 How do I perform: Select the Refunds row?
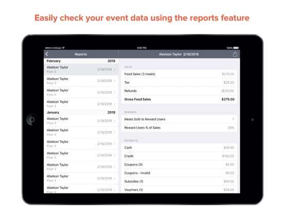click(179, 91)
